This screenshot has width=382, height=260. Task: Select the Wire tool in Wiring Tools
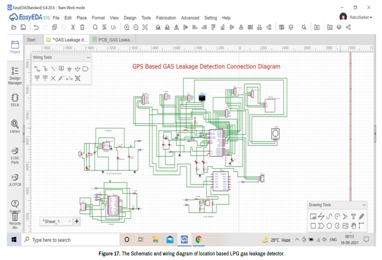coord(37,69)
